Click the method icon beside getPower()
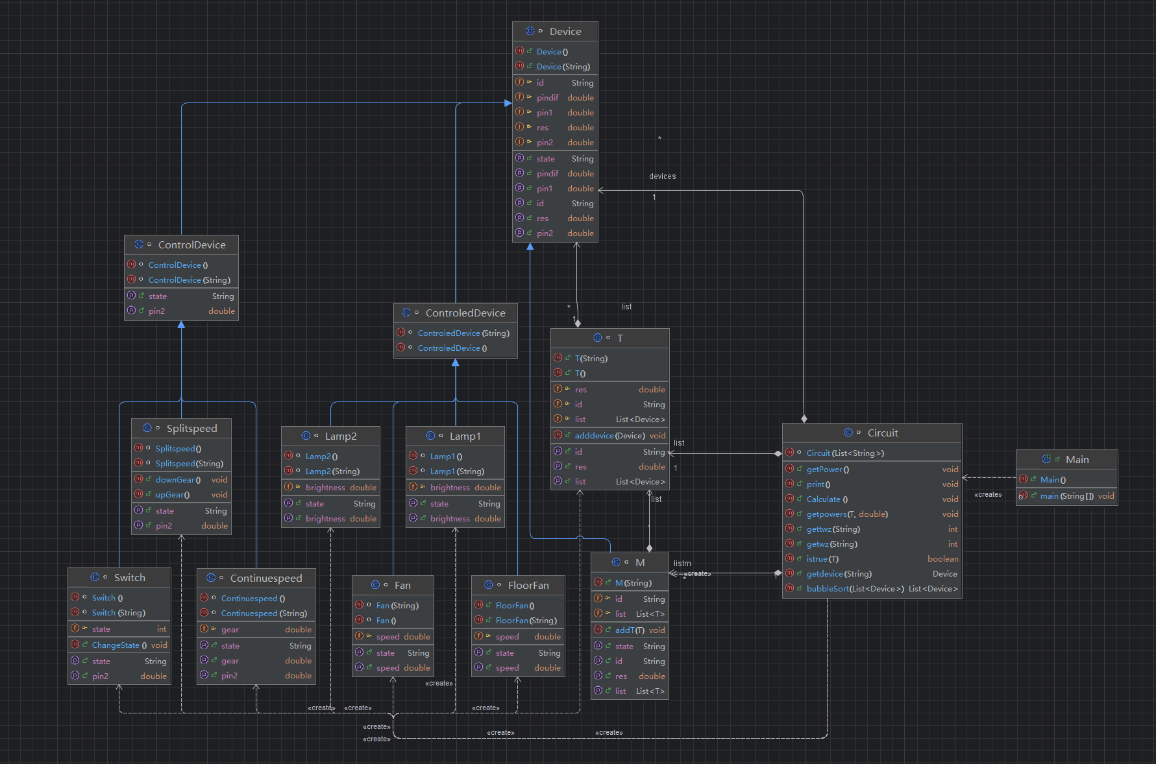 [789, 469]
